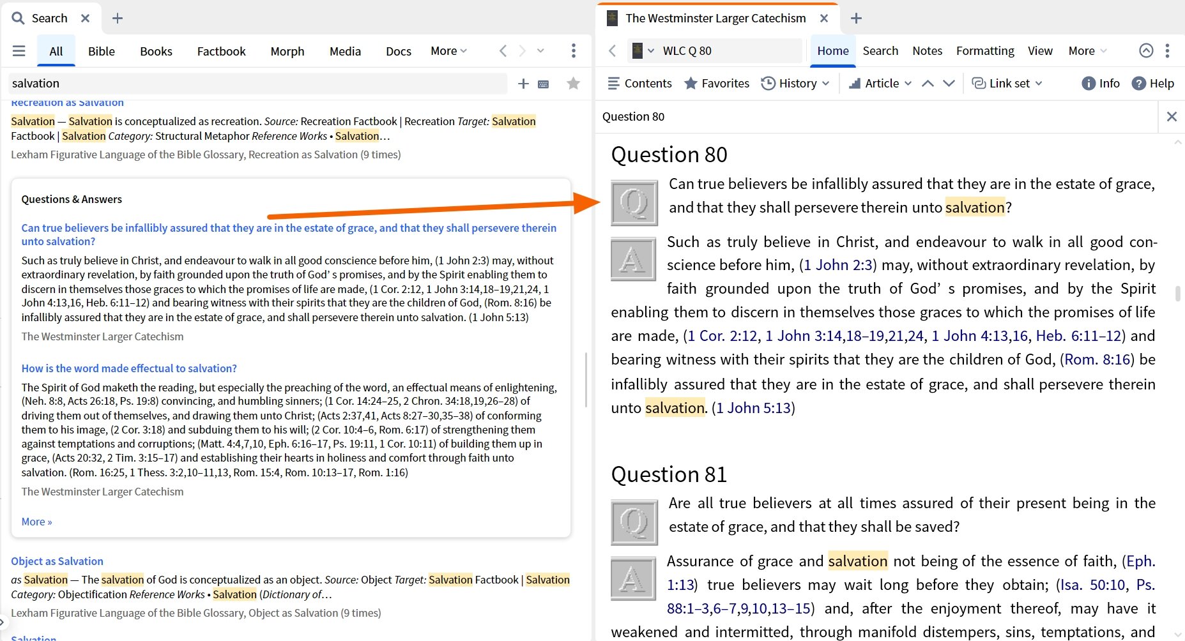Viewport: 1185px width, 641px height.
Task: Open a new tab beside Search
Action: pos(118,19)
